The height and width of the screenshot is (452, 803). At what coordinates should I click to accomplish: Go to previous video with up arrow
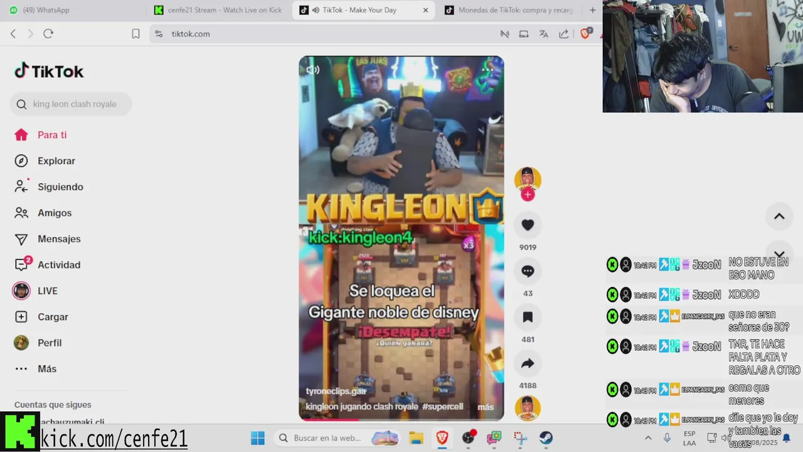coord(779,217)
